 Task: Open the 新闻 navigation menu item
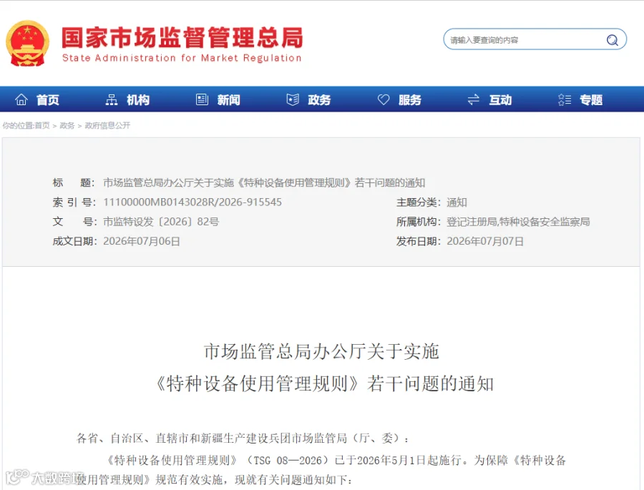click(x=229, y=100)
